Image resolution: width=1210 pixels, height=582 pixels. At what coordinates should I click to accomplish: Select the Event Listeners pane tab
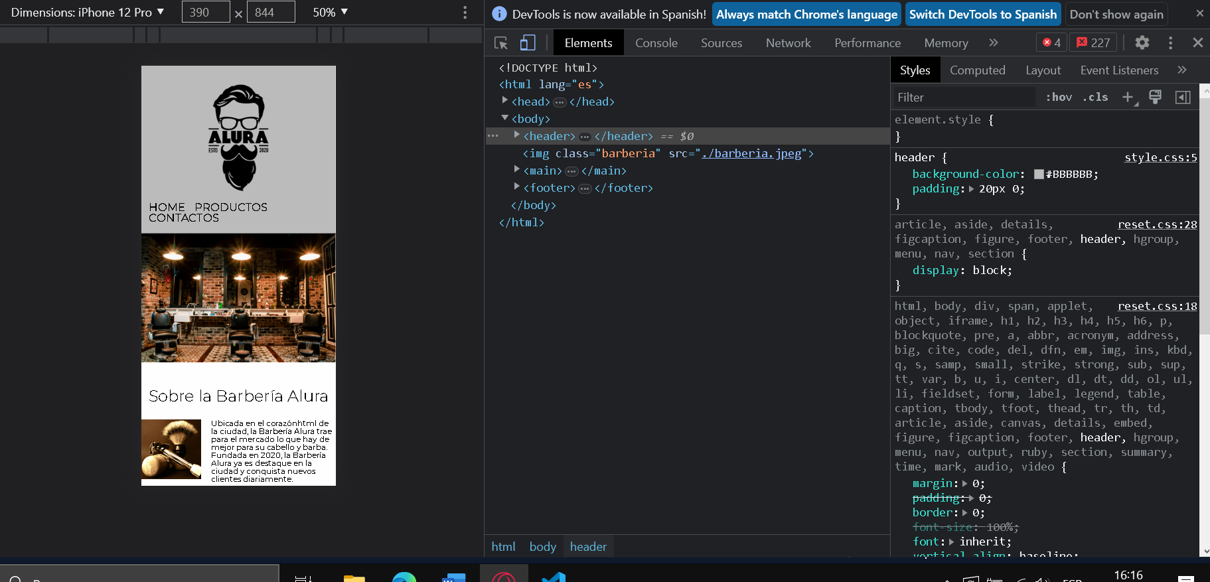1119,70
